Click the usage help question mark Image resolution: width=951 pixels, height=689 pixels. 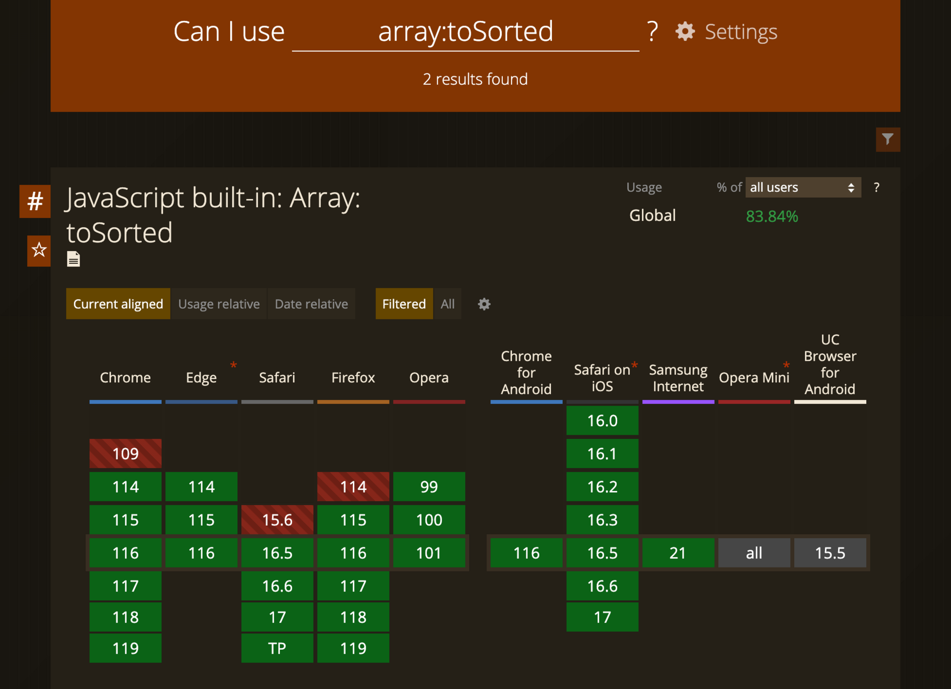click(876, 187)
